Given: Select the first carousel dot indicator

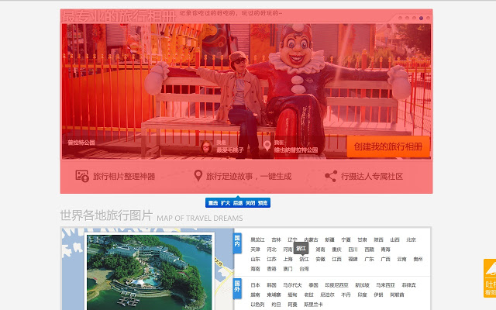Looking at the screenshot, I should 400,18.
